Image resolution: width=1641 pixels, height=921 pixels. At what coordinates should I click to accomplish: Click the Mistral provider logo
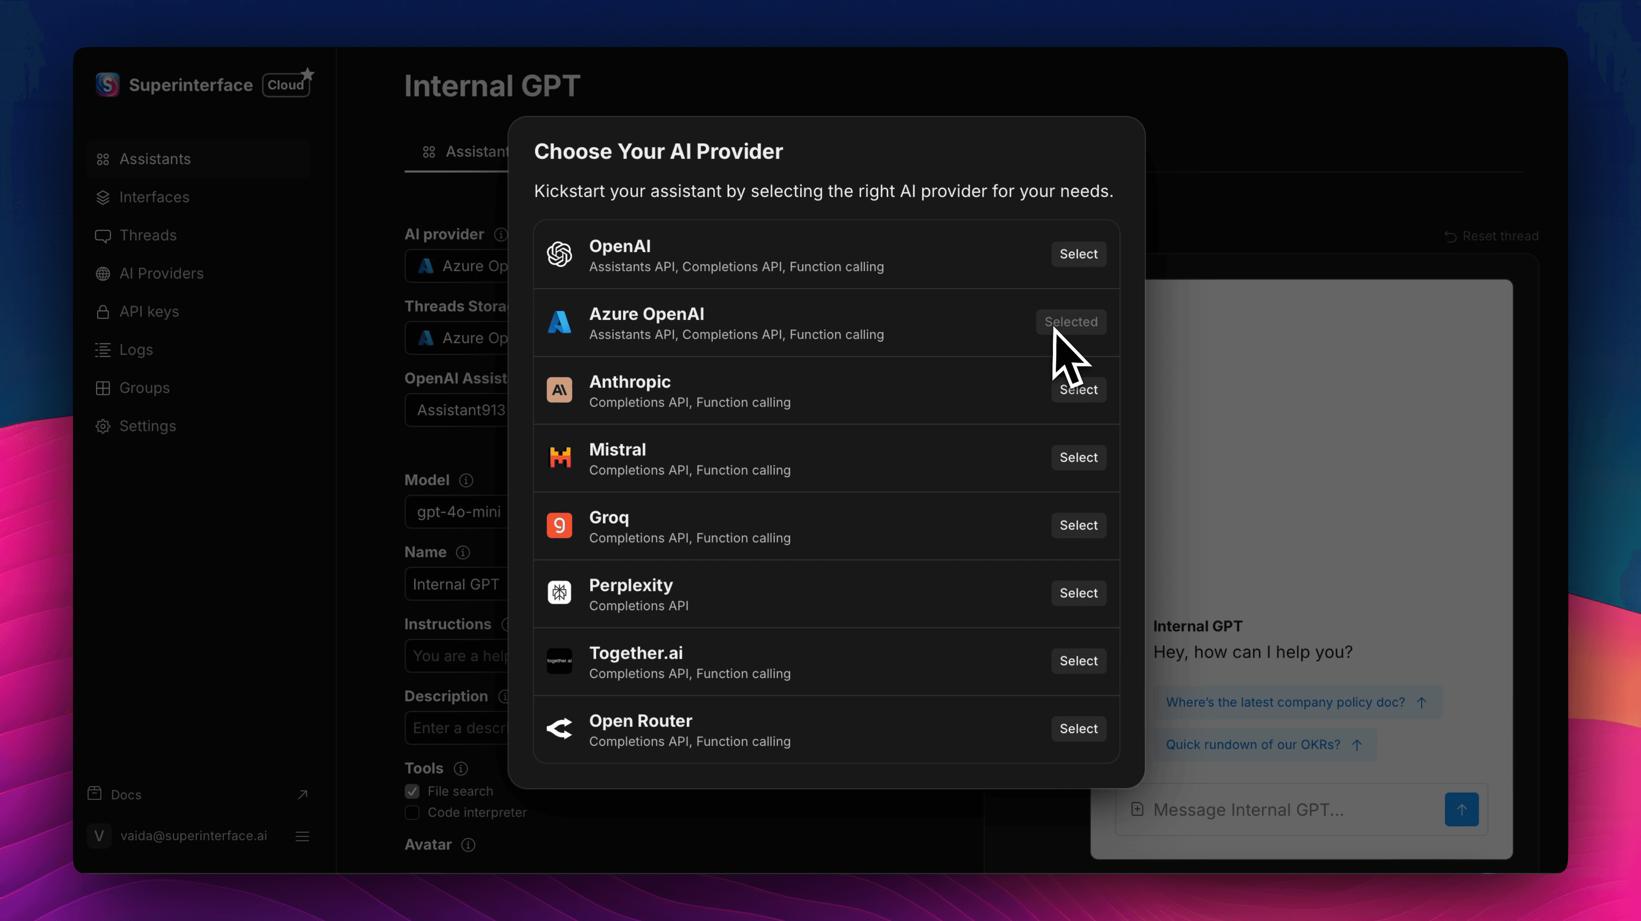[559, 457]
